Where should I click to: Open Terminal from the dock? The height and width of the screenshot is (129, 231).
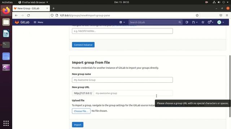click(x=6, y=45)
